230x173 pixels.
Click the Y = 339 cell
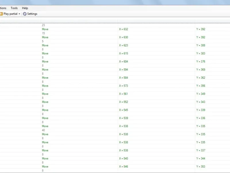[201, 110]
